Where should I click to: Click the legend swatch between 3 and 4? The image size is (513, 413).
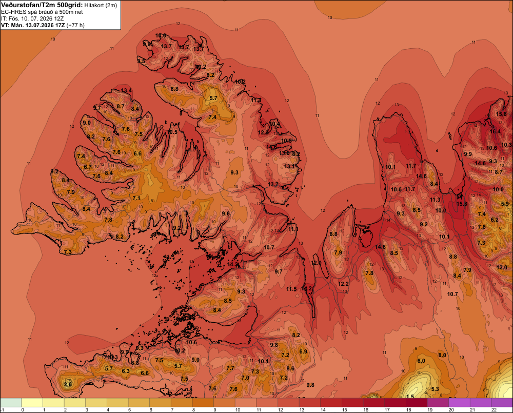click(x=96, y=402)
